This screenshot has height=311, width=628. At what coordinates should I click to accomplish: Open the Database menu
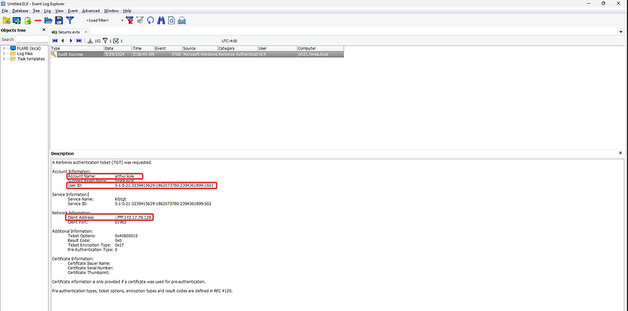point(20,11)
